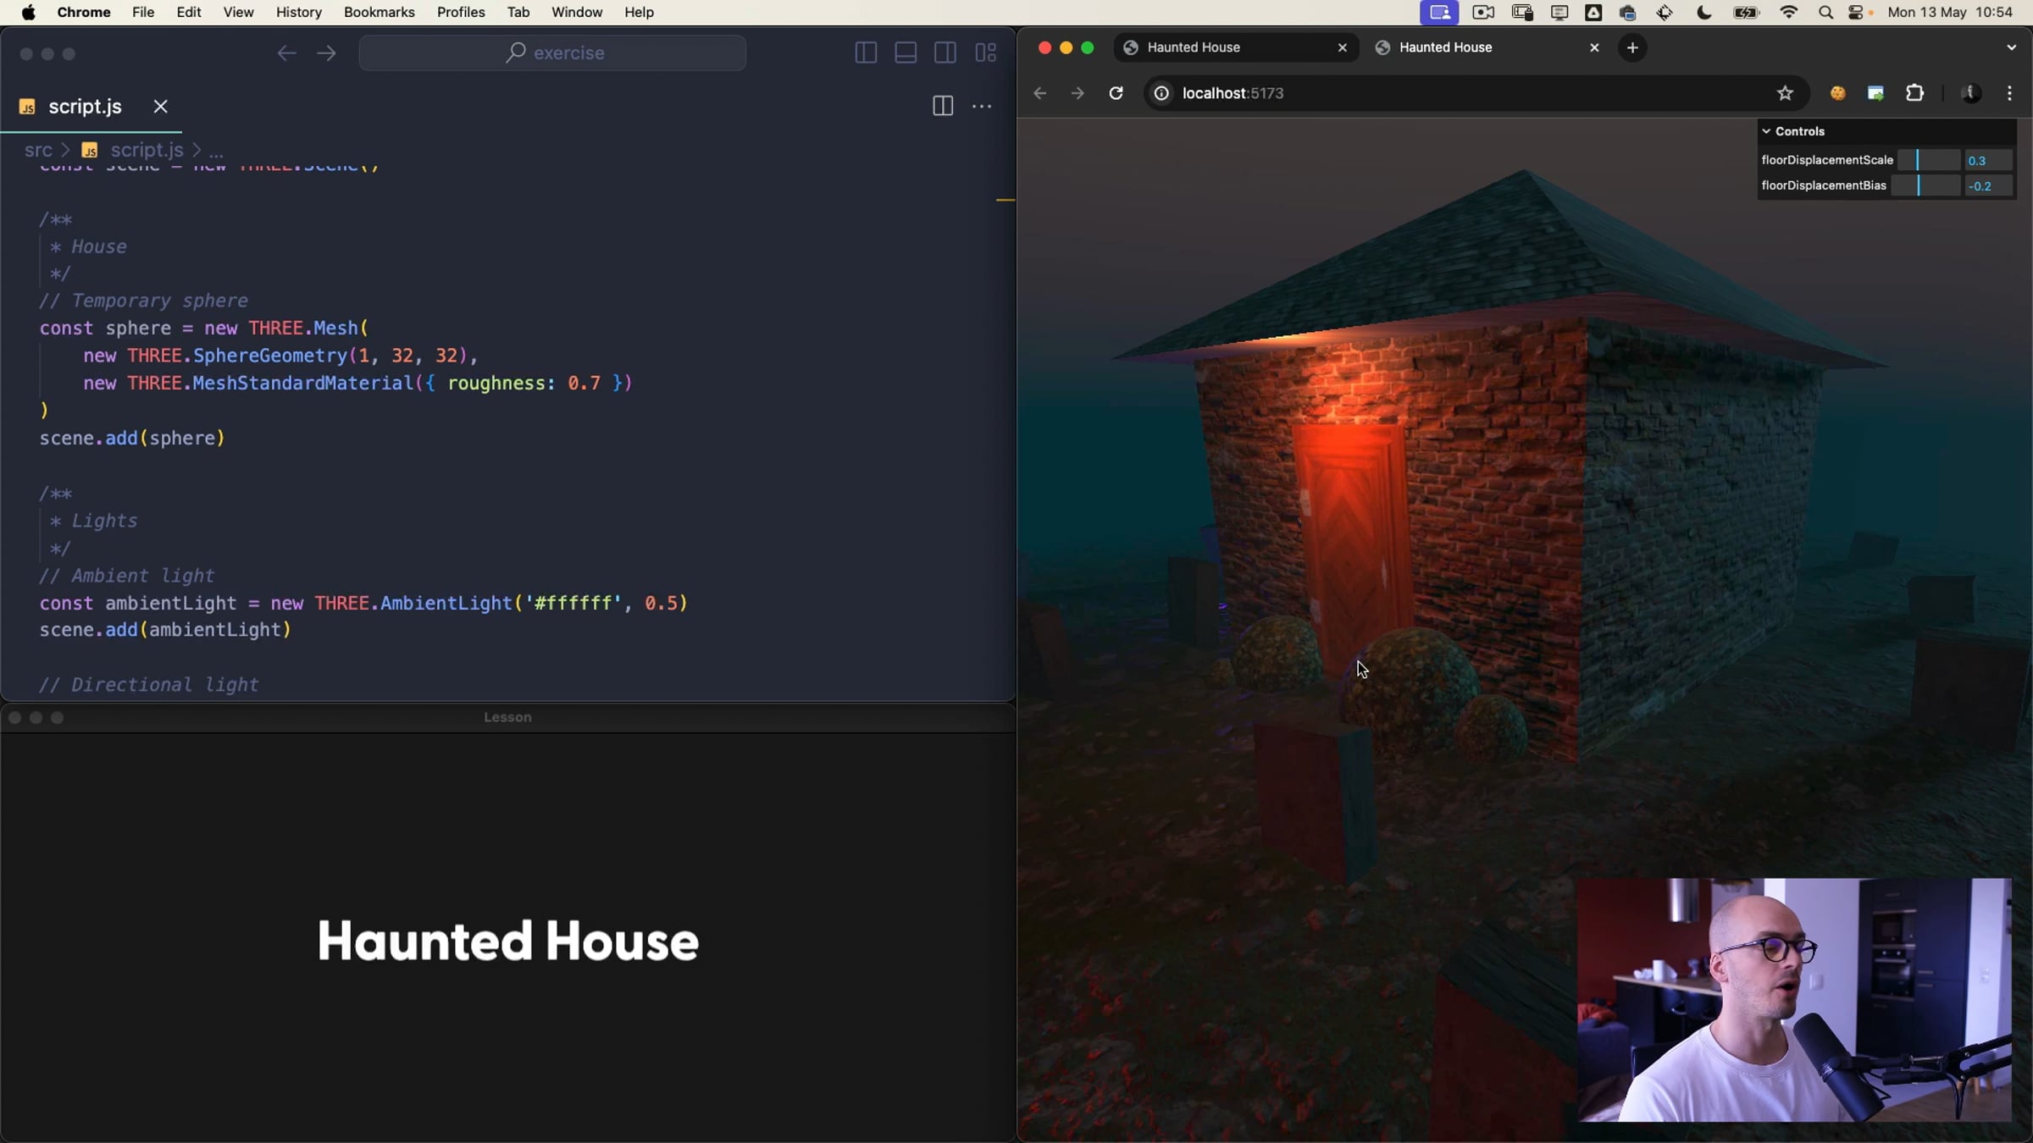Toggle the bottom panel layout icon
The height and width of the screenshot is (1143, 2033).
pos(906,52)
